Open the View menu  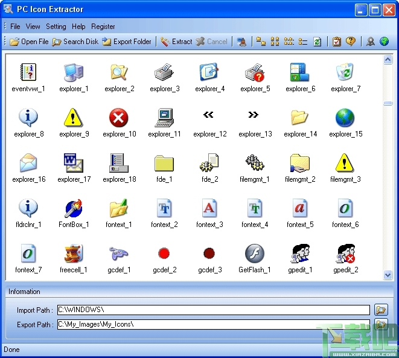pos(33,27)
